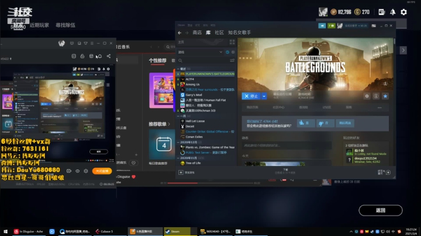The image size is (421, 236).
Task: Open Steam friends count green button
Action: [x=332, y=26]
